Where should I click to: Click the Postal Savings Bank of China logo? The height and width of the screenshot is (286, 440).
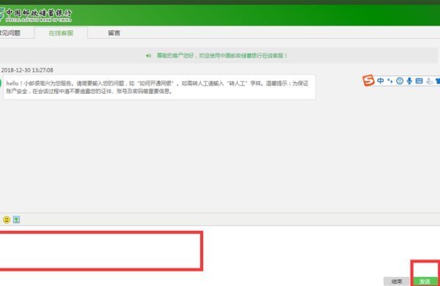pyautogui.click(x=36, y=15)
